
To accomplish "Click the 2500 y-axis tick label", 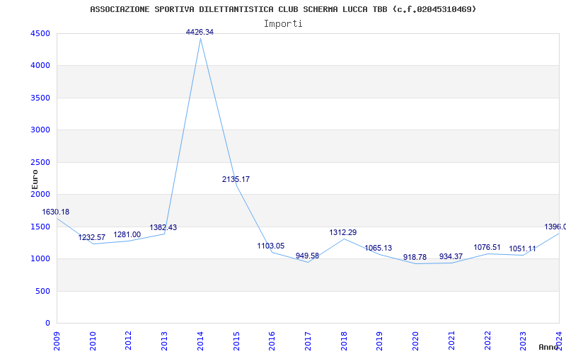I will 40,162.
